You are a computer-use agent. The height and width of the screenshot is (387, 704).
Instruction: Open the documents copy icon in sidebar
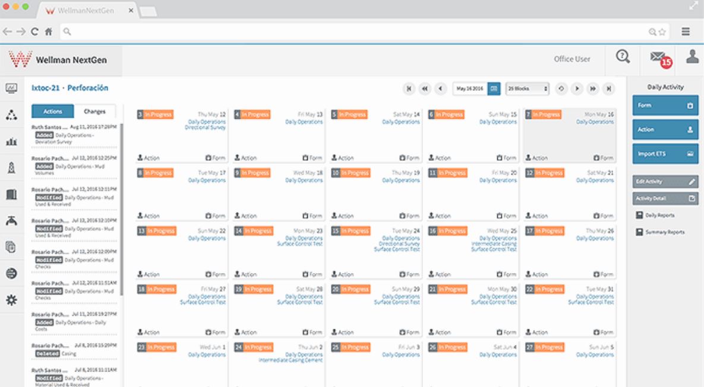[x=11, y=247]
